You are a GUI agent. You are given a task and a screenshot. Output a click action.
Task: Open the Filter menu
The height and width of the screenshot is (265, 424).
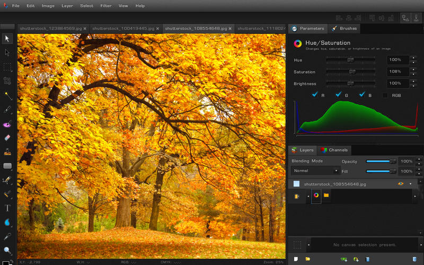click(105, 6)
